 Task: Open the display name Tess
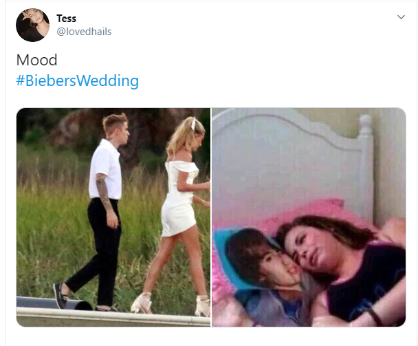67,19
